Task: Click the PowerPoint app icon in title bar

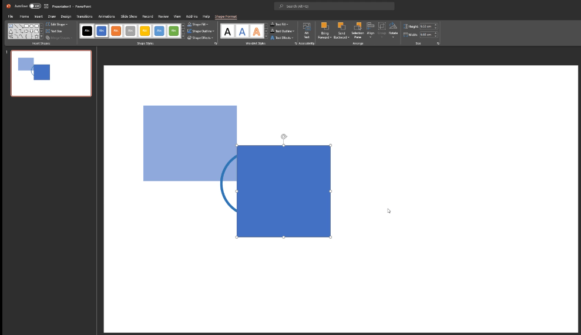Action: pos(9,6)
